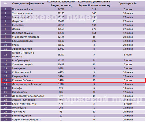Click 'Экзамен для двоих' film name
Viewport: 147px width, 123px height.
click(x=23, y=100)
